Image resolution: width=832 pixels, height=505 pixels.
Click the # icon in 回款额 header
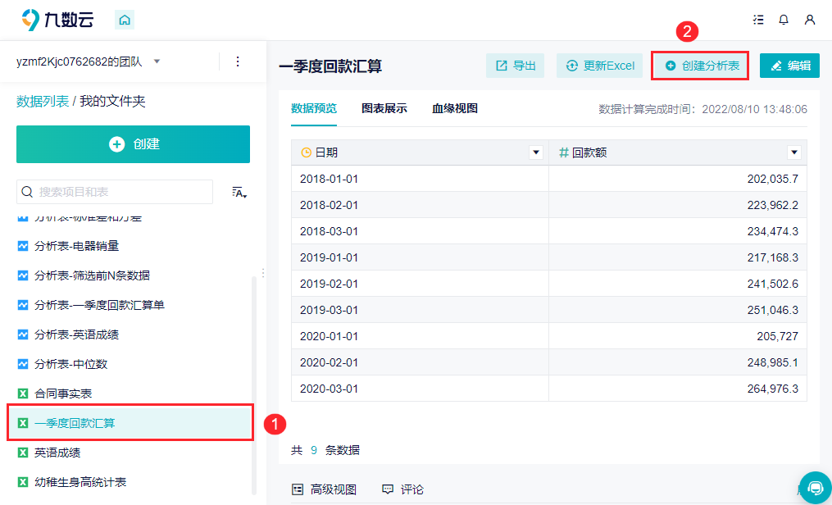[x=563, y=152]
